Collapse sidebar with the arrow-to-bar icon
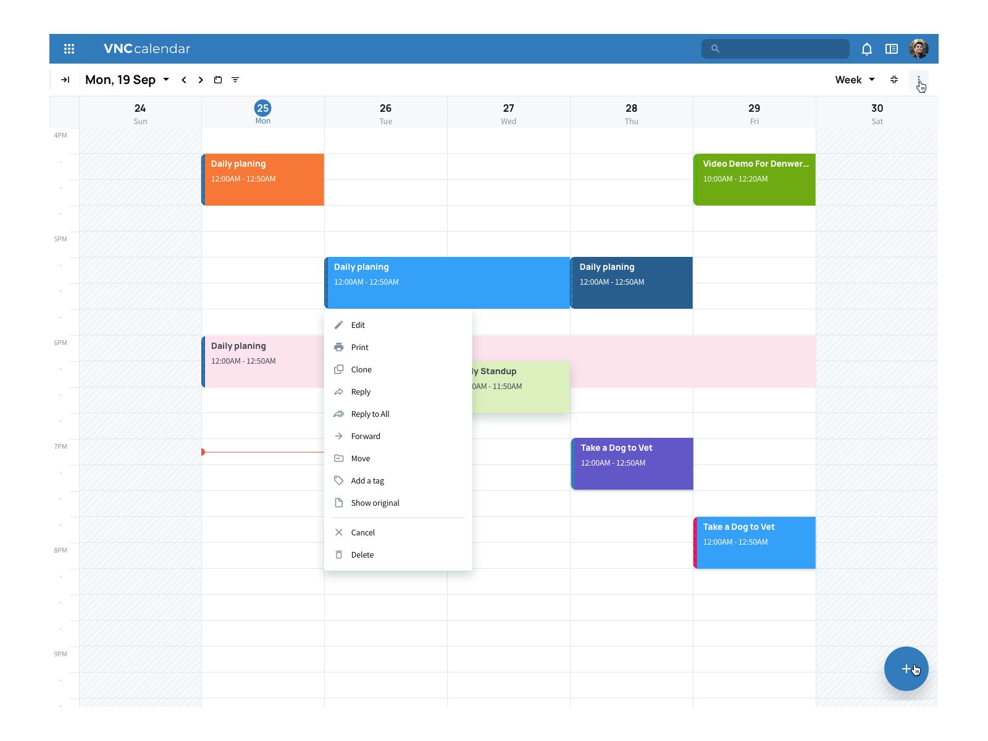 (x=65, y=80)
